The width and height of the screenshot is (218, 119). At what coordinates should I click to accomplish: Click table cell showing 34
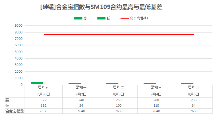click(194, 106)
